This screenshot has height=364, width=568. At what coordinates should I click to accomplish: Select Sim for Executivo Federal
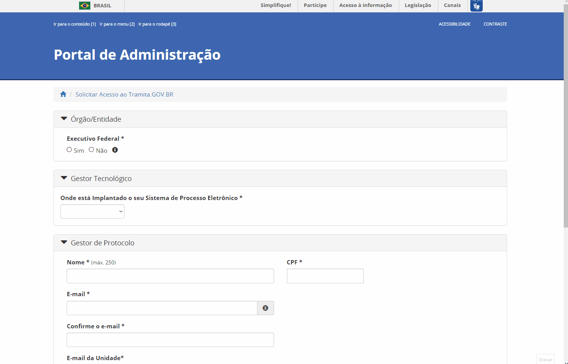point(69,150)
